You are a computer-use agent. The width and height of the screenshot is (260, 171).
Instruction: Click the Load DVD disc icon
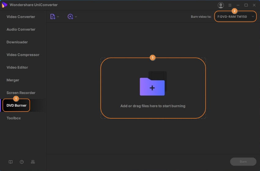[x=70, y=17]
